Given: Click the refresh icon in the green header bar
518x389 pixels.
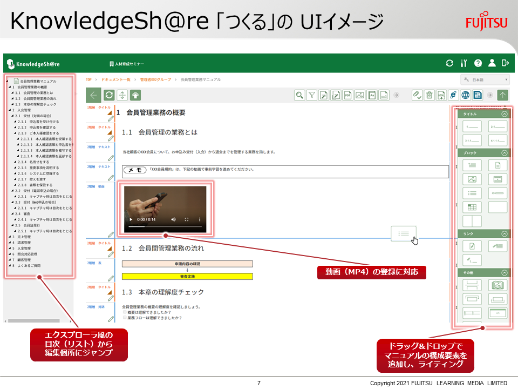Looking at the screenshot, I should pyautogui.click(x=450, y=63).
